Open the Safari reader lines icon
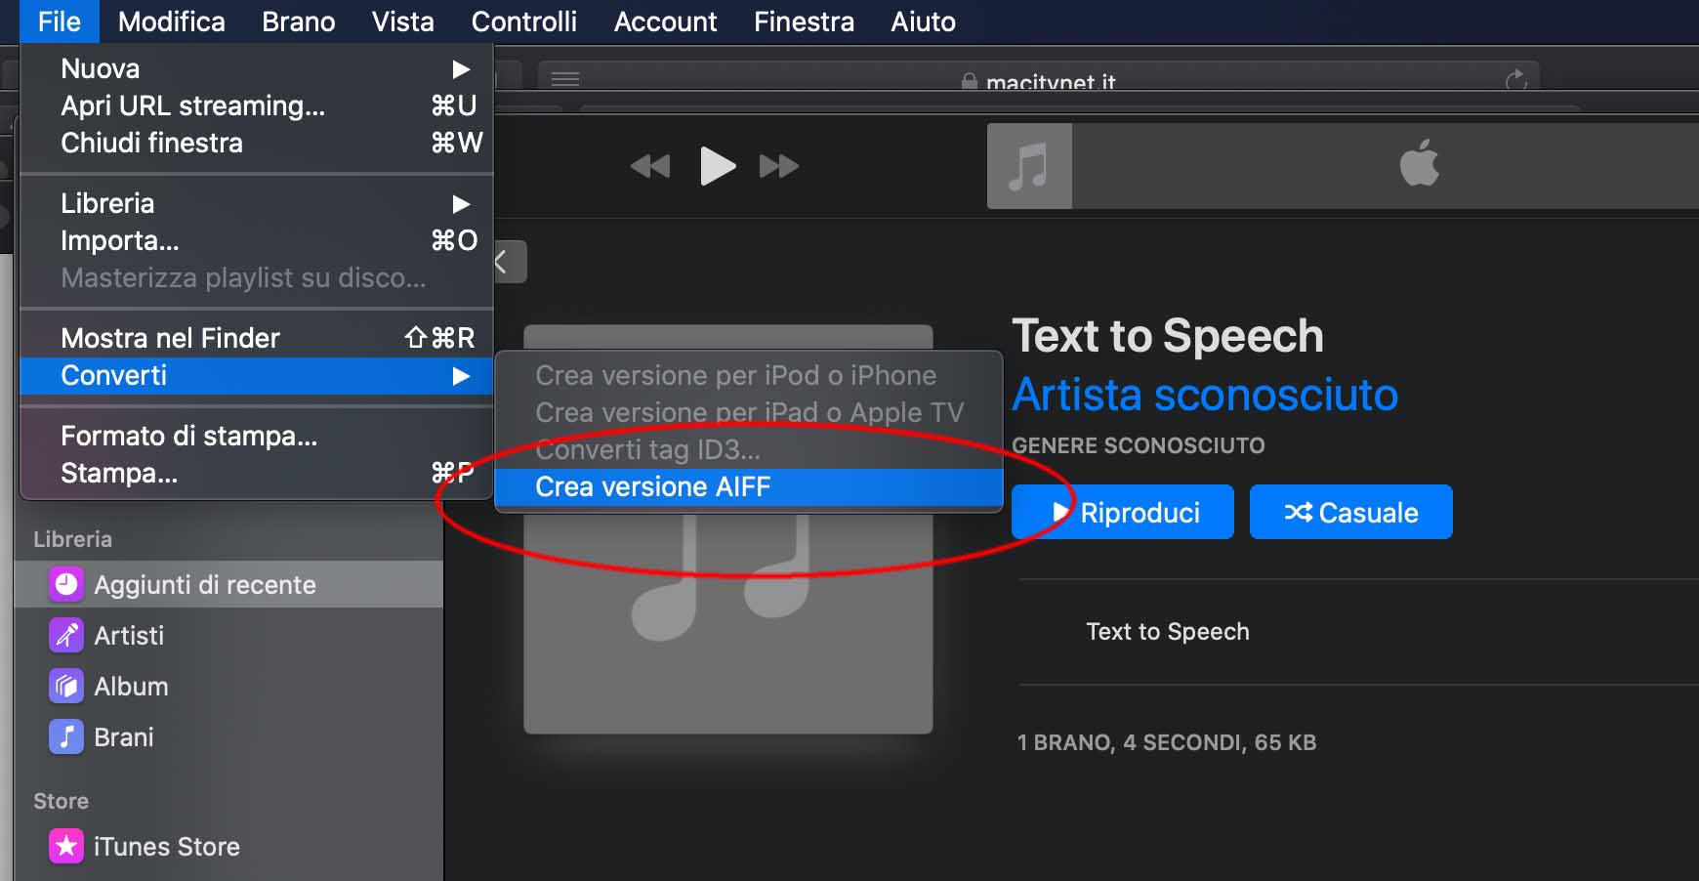The image size is (1699, 881). tap(565, 79)
